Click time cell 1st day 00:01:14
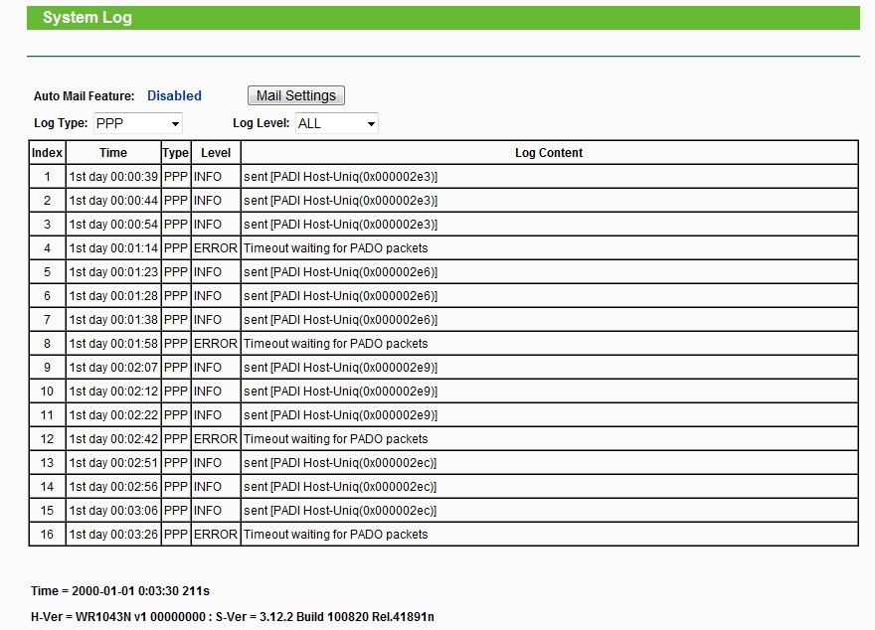The width and height of the screenshot is (875, 630). tap(113, 248)
